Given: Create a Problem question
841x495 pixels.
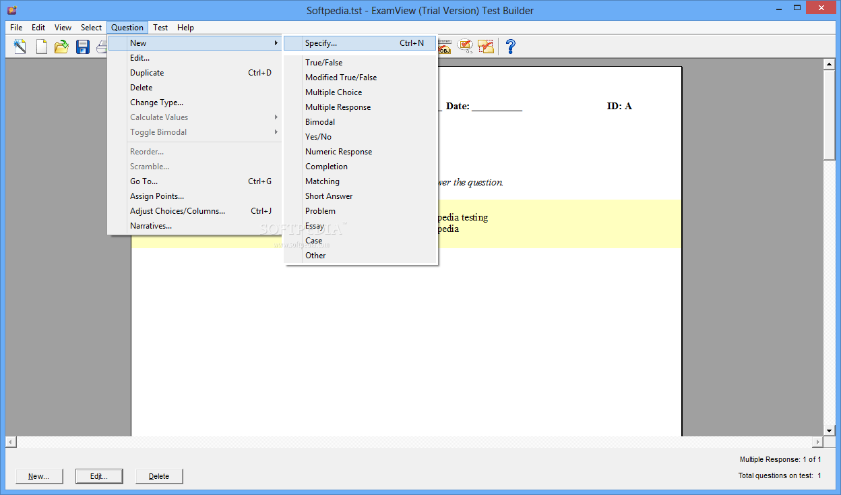Looking at the screenshot, I should (361, 211).
